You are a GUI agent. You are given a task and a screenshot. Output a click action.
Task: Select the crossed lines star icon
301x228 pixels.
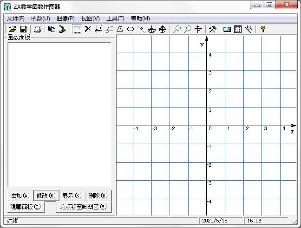tap(141, 29)
